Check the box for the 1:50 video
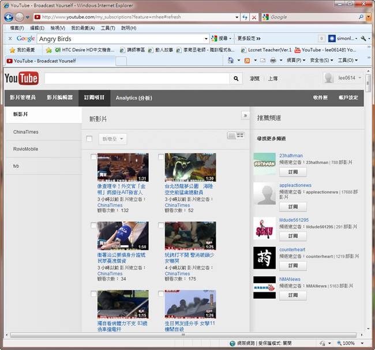375x350 pixels. pyautogui.click(x=93, y=225)
